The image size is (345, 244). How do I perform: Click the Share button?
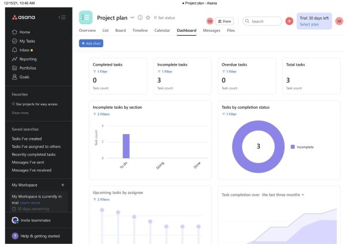click(x=225, y=21)
